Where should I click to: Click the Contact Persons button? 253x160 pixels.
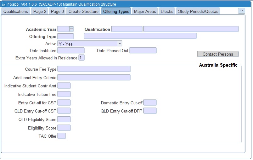218,54
